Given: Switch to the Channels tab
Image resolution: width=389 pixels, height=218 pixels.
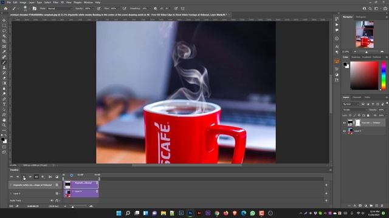Looking at the screenshot, I should point(357,97).
